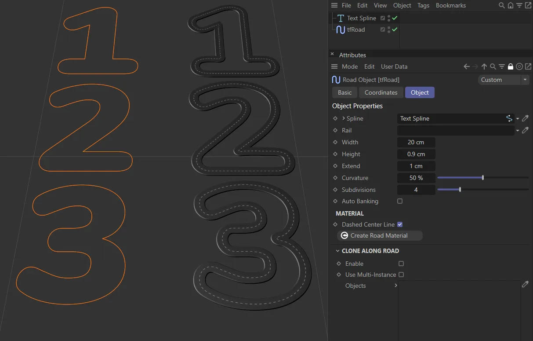
Task: Expand the Spline parameter arrow
Action: click(x=344, y=118)
